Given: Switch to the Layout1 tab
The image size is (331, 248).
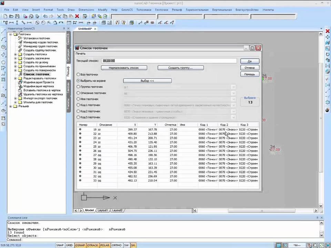Looking at the screenshot, I should pyautogui.click(x=103, y=210).
